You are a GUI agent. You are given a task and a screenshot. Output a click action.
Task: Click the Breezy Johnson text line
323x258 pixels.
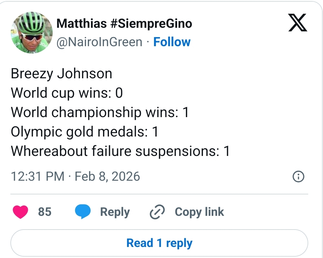point(61,74)
